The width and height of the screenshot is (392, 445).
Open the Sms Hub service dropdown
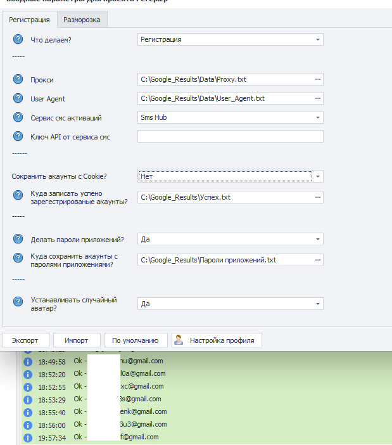click(318, 117)
